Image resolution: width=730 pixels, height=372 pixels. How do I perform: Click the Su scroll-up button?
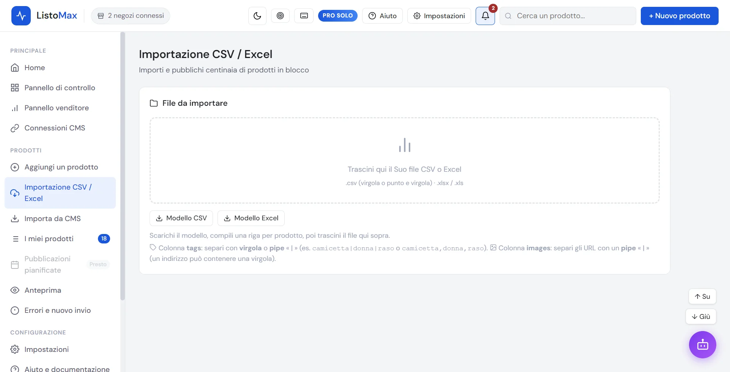point(702,297)
